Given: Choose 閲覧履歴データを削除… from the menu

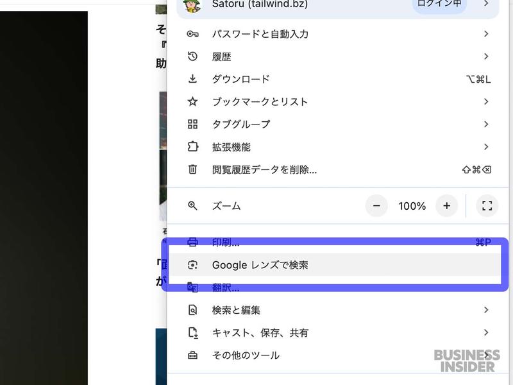Looking at the screenshot, I should tap(337, 169).
